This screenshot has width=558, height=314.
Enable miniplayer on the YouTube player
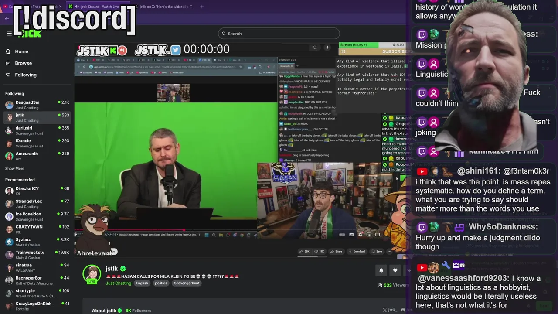369,235
